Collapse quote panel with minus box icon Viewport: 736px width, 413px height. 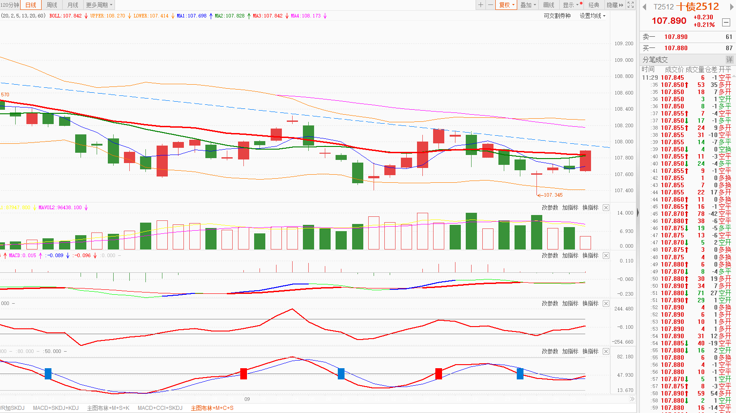[726, 22]
